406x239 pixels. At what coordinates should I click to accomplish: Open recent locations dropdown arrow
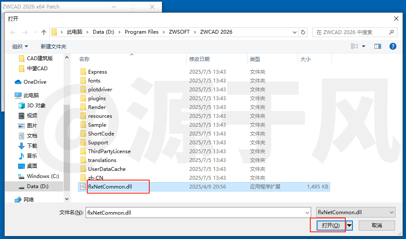pyautogui.click(x=35, y=32)
